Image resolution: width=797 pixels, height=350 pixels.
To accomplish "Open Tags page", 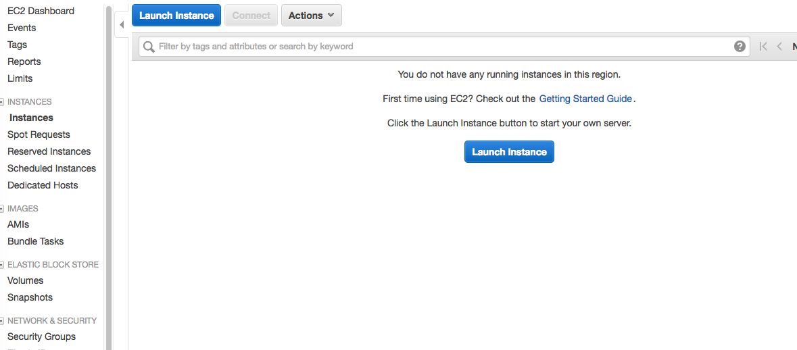I will [x=17, y=45].
